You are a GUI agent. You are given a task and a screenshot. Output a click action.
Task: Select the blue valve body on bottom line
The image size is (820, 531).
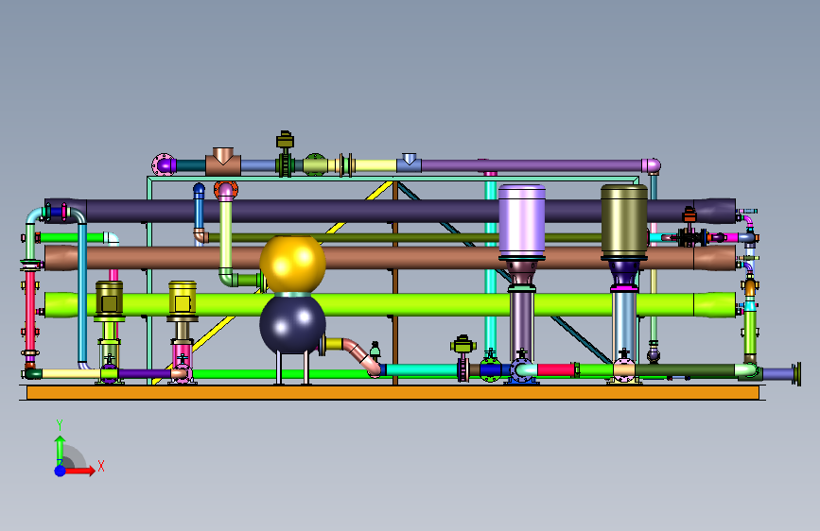(491, 370)
